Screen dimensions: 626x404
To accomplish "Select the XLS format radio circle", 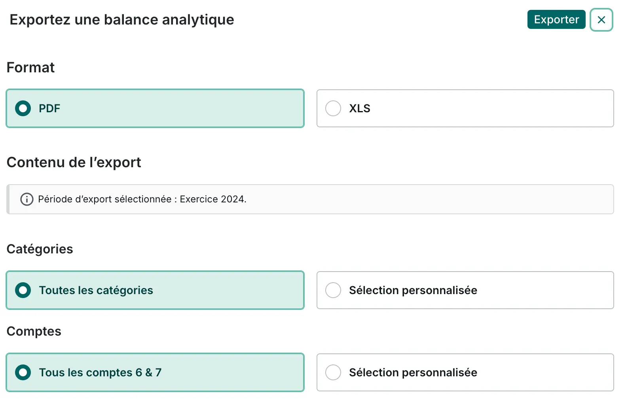I will [x=333, y=108].
